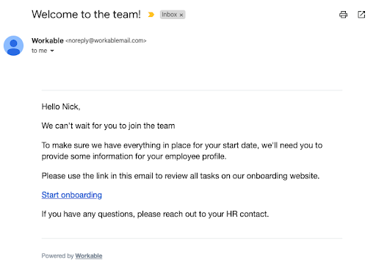
Task: Click the sender's blue avatar icon
Action: [13, 46]
